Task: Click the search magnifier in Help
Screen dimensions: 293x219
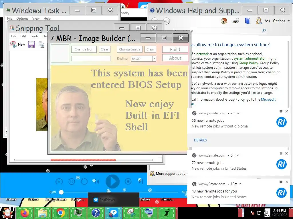Action: [264, 31]
